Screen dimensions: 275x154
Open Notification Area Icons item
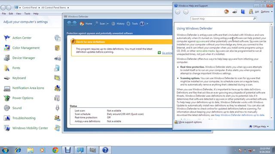[x=28, y=88]
